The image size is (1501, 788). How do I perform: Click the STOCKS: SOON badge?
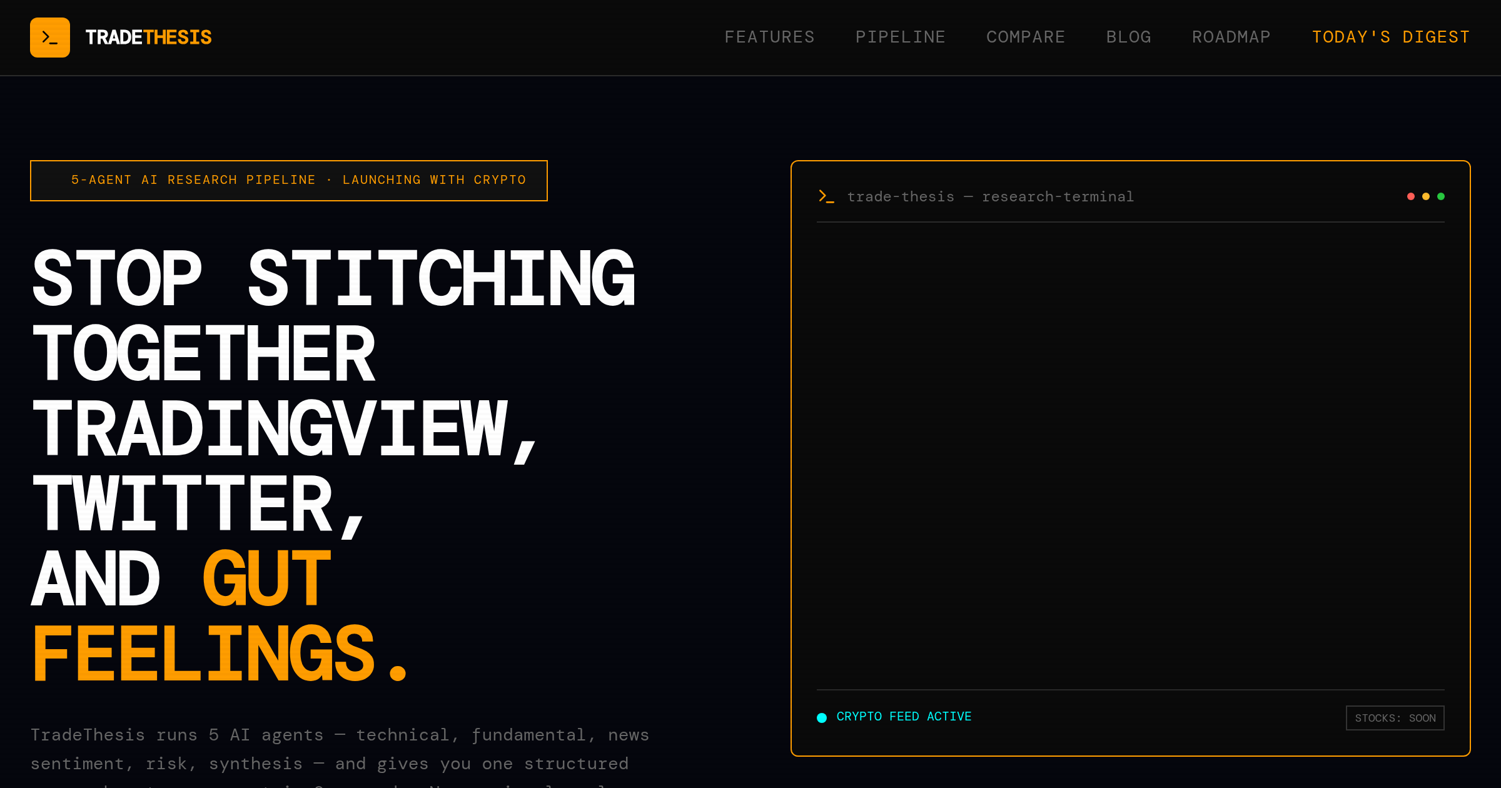coord(1395,718)
